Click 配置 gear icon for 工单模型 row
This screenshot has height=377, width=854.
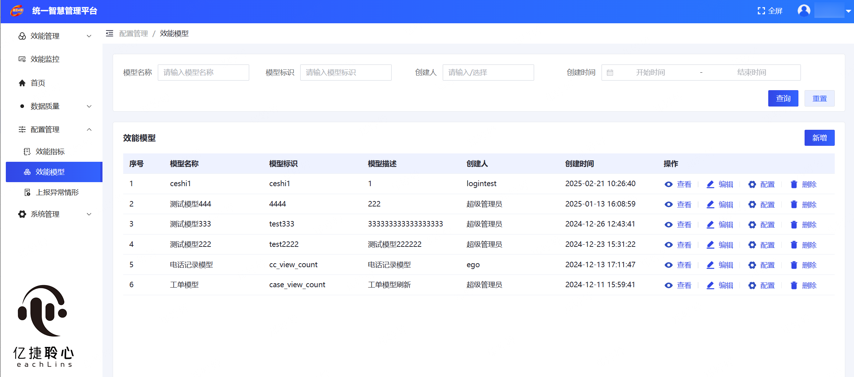pyautogui.click(x=752, y=285)
